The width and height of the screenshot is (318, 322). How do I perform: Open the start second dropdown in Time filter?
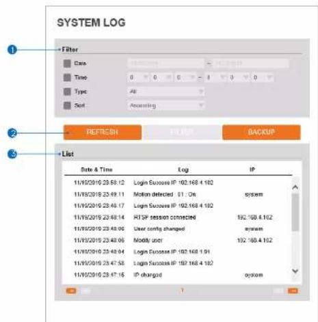pyautogui.click(x=185, y=77)
